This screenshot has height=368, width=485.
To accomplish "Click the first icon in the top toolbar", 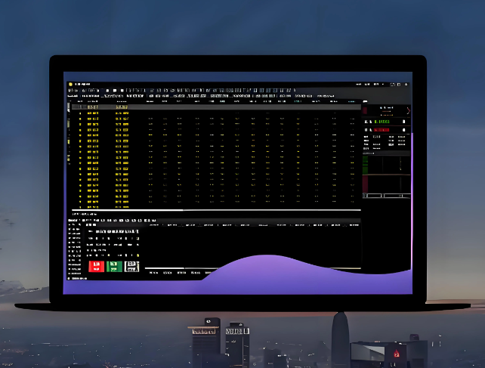I will [70, 90].
